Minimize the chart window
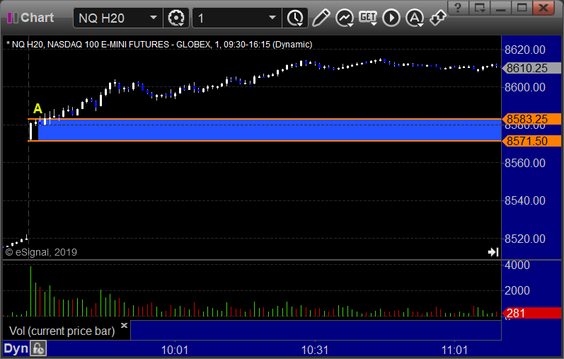The height and width of the screenshot is (359, 564). [501, 8]
